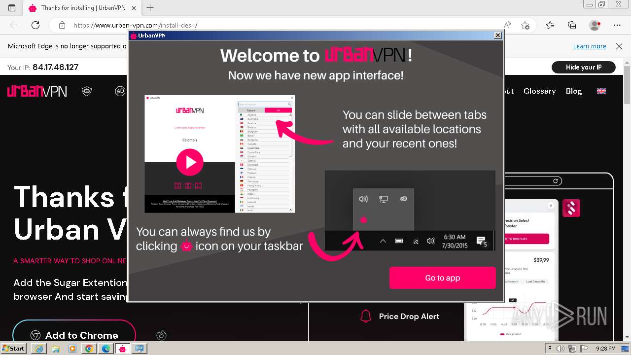Click the Sugar extension pink logo
631x355 pixels.
coord(571,208)
